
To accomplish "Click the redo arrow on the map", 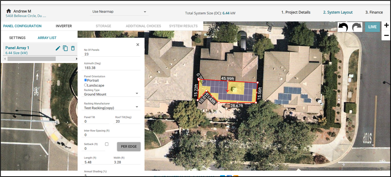I will pyautogui.click(x=357, y=27).
